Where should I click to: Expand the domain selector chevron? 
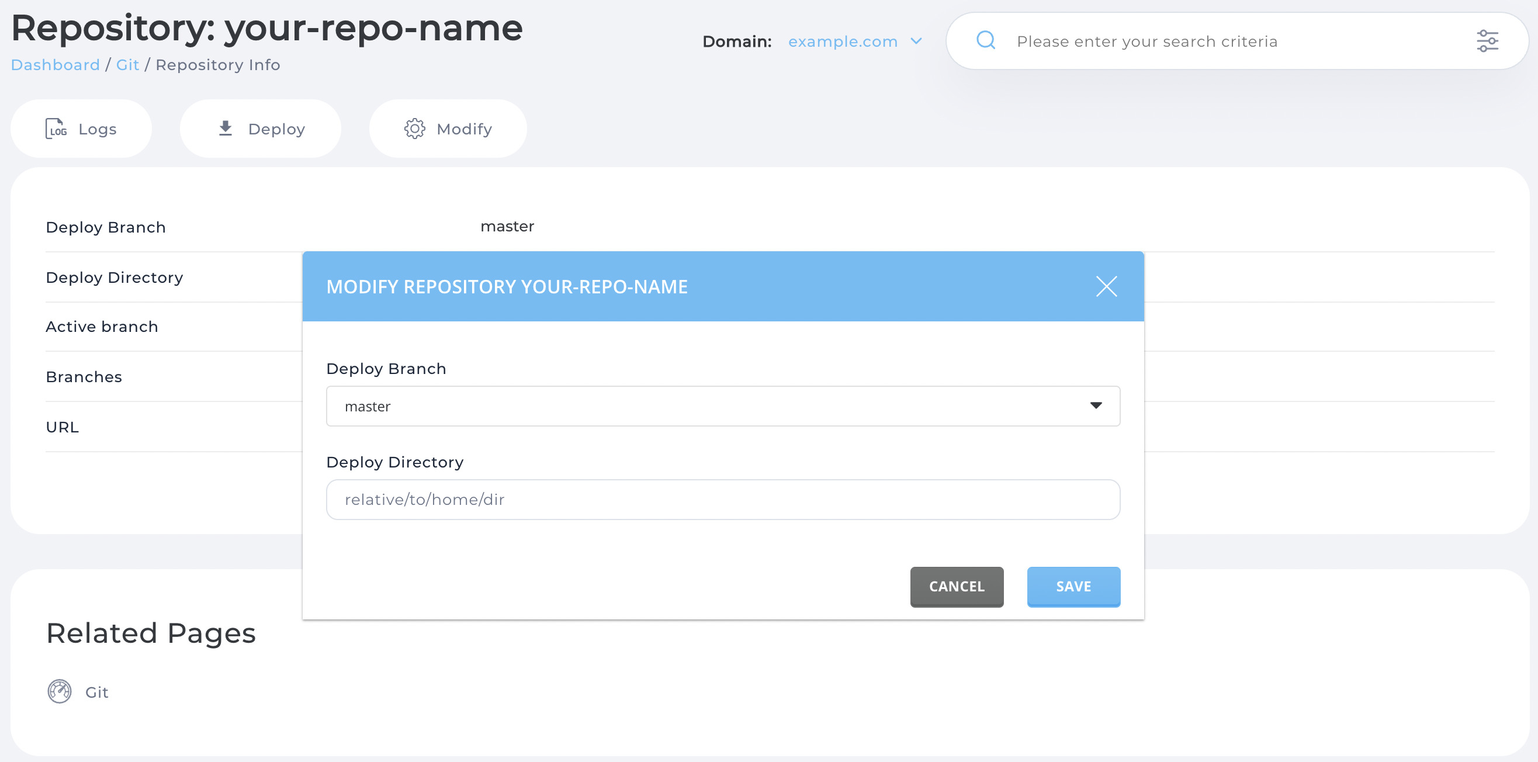(x=916, y=41)
